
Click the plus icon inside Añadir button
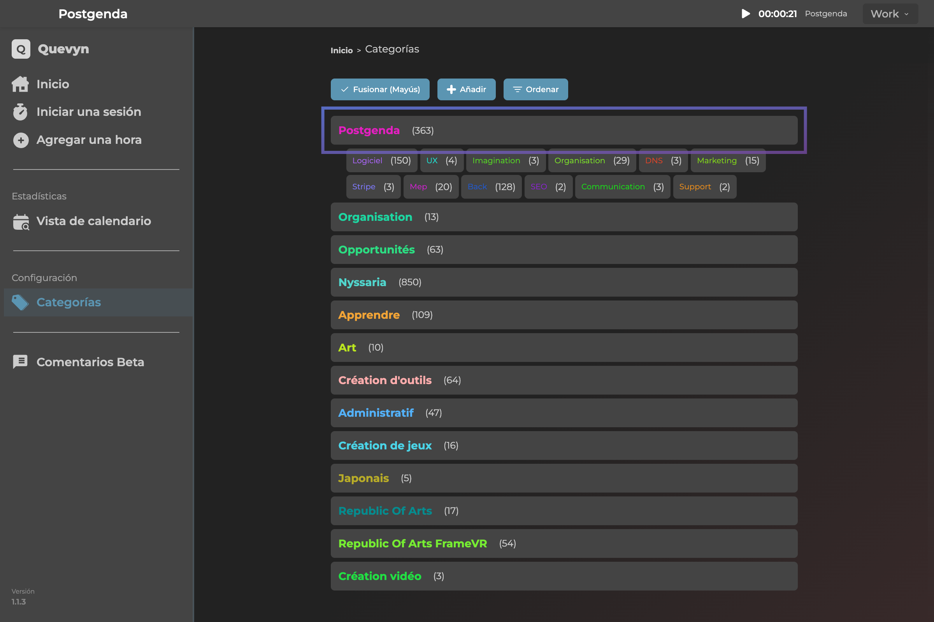click(x=451, y=90)
